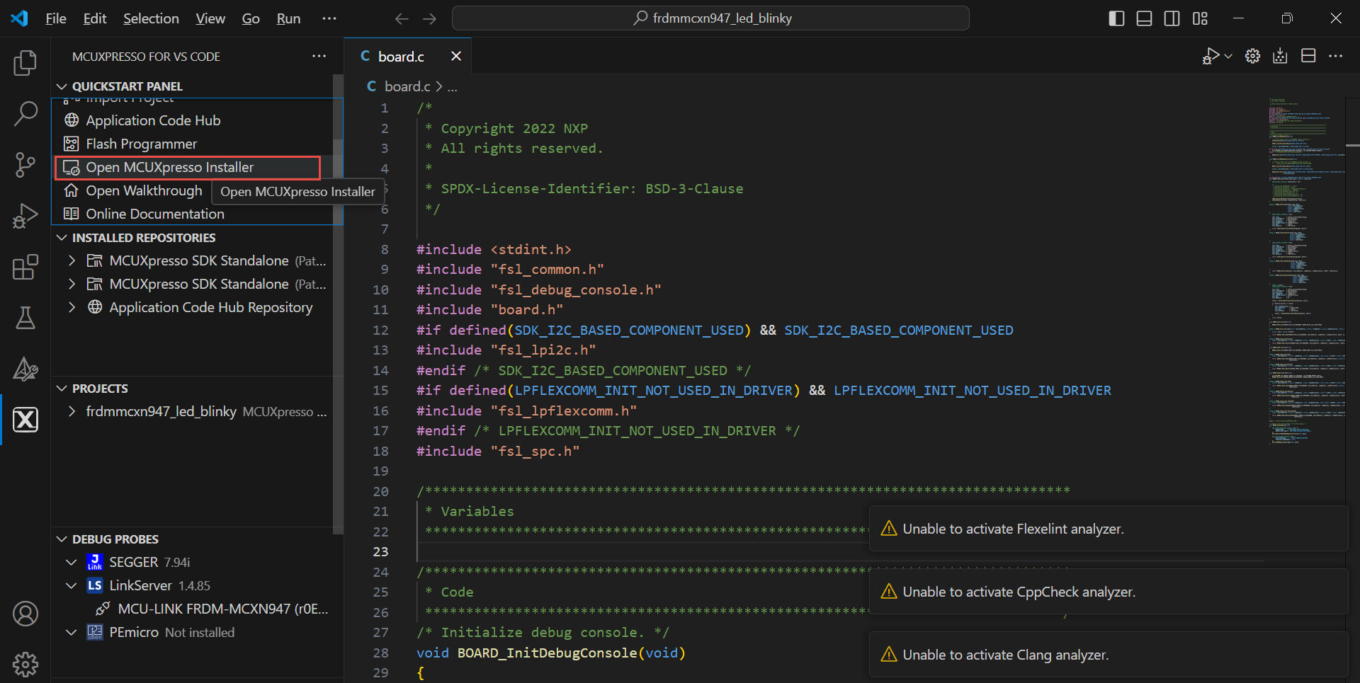Viewport: 1360px width, 683px height.
Task: Select the board.c editor tab
Action: pyautogui.click(x=400, y=55)
